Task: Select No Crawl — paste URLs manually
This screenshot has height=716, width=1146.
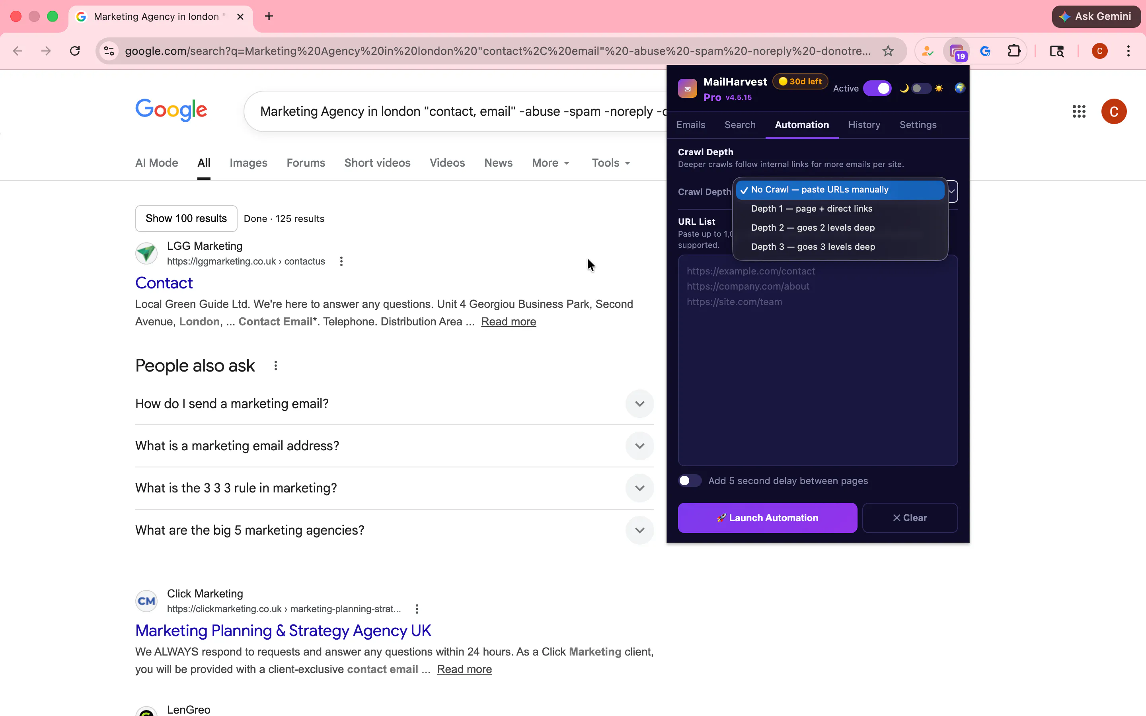Action: (x=840, y=190)
